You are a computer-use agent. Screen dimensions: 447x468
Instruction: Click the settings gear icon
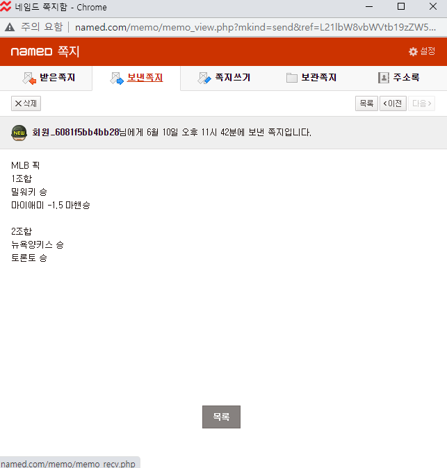(x=413, y=51)
